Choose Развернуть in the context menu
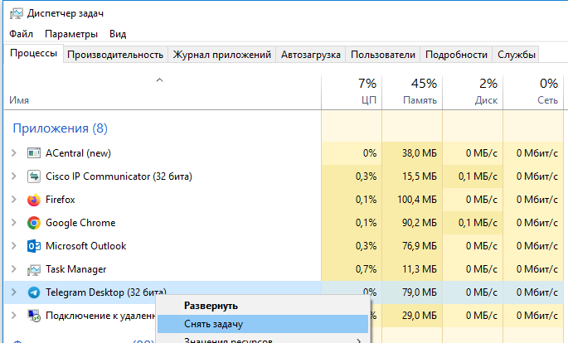 click(x=263, y=306)
